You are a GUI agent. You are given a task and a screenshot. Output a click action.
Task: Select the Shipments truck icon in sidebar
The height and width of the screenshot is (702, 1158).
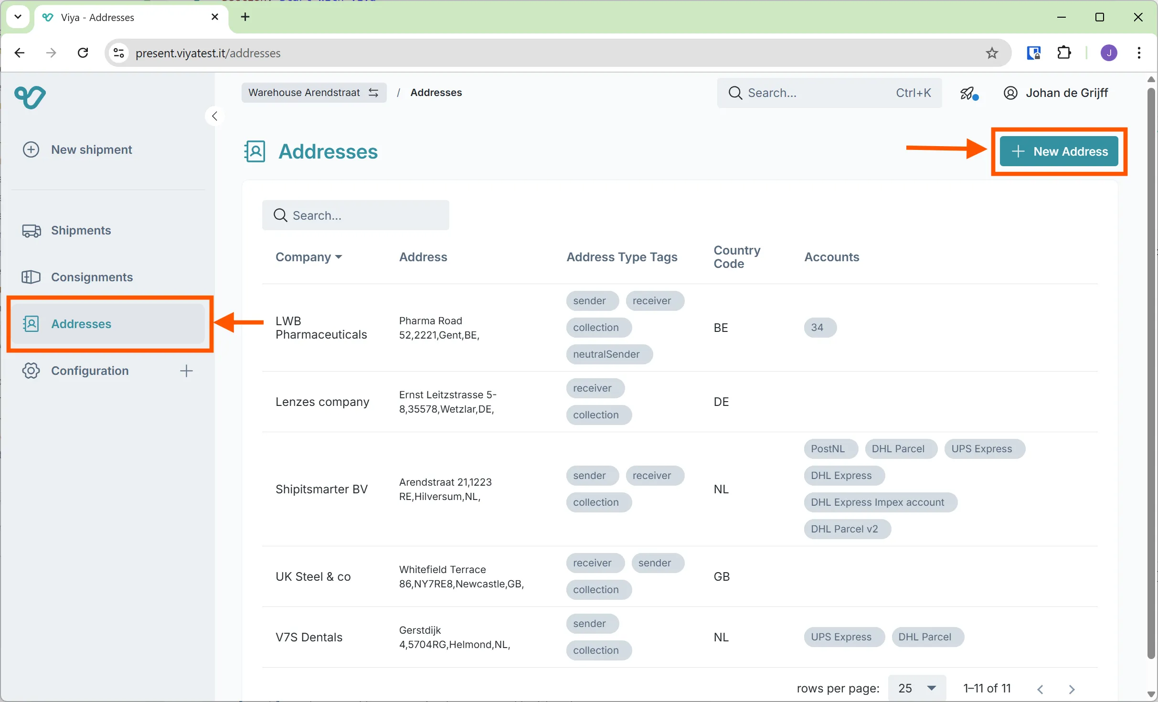(x=31, y=230)
